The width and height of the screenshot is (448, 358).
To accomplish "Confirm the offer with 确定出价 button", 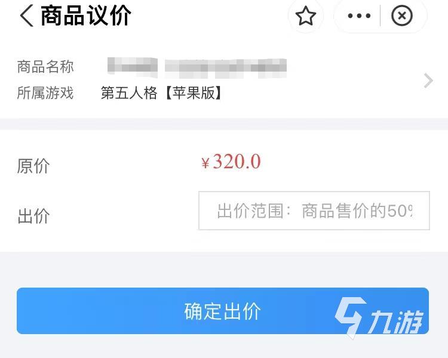I will tap(223, 311).
